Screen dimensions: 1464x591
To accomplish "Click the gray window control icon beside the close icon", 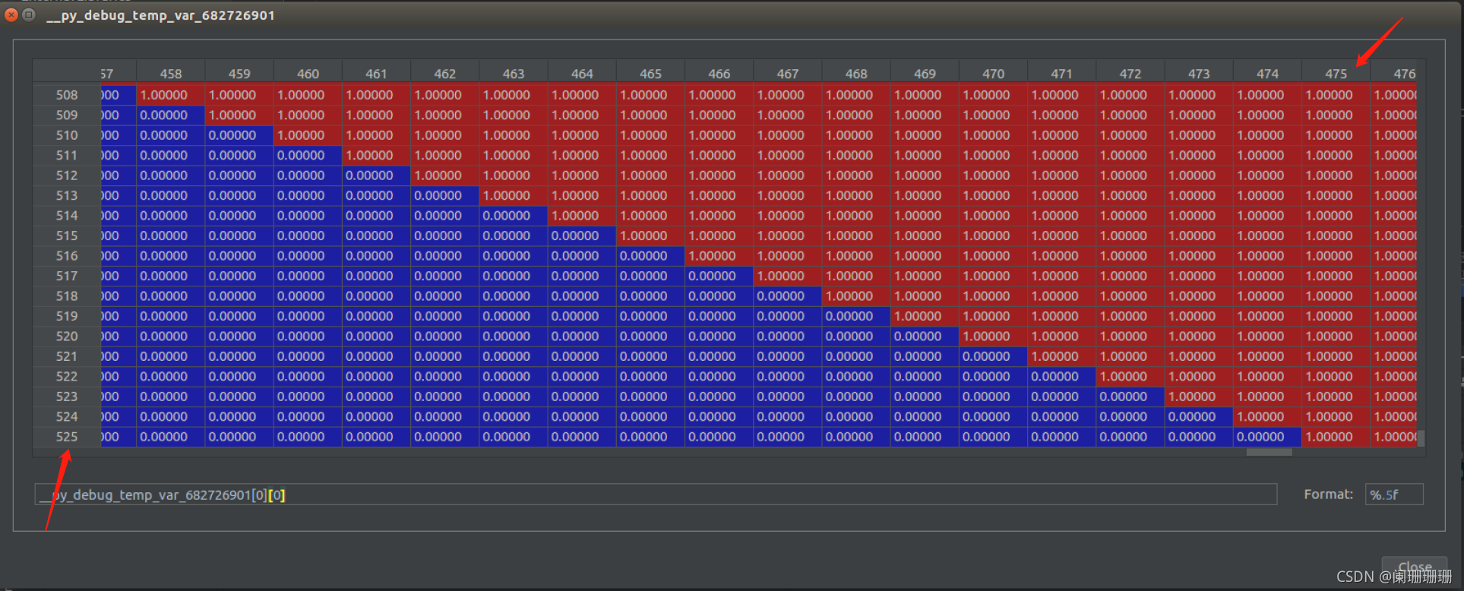I will click(x=29, y=14).
